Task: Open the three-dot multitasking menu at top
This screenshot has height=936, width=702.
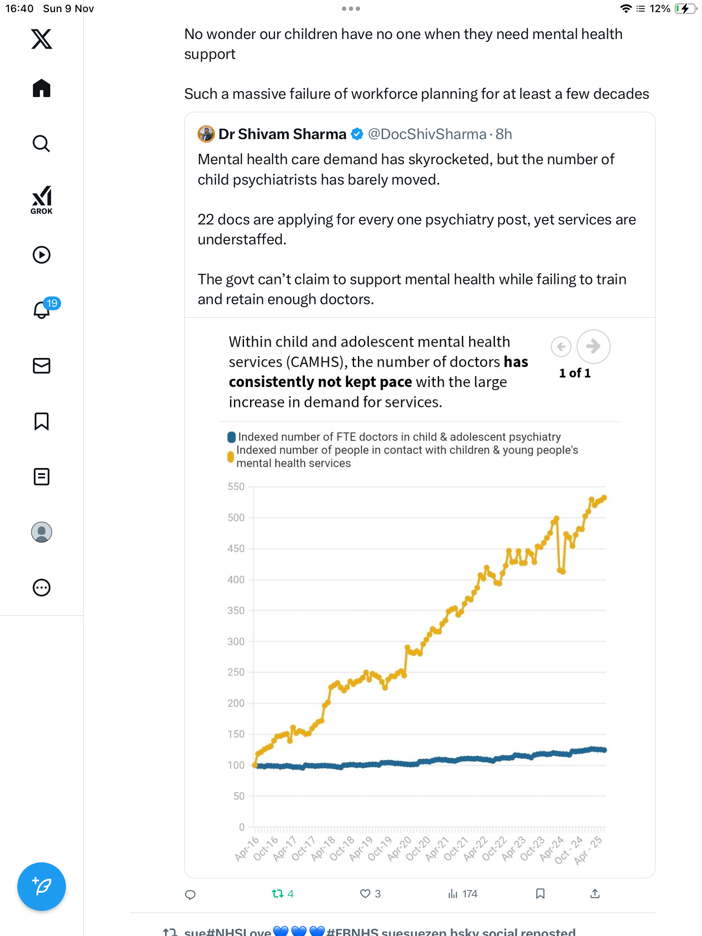Action: point(351,9)
